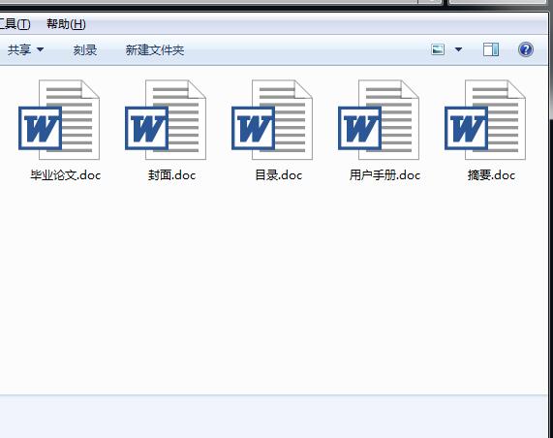This screenshot has height=438, width=553.
Task: Open the 帮助(H) menu
Action: (66, 24)
